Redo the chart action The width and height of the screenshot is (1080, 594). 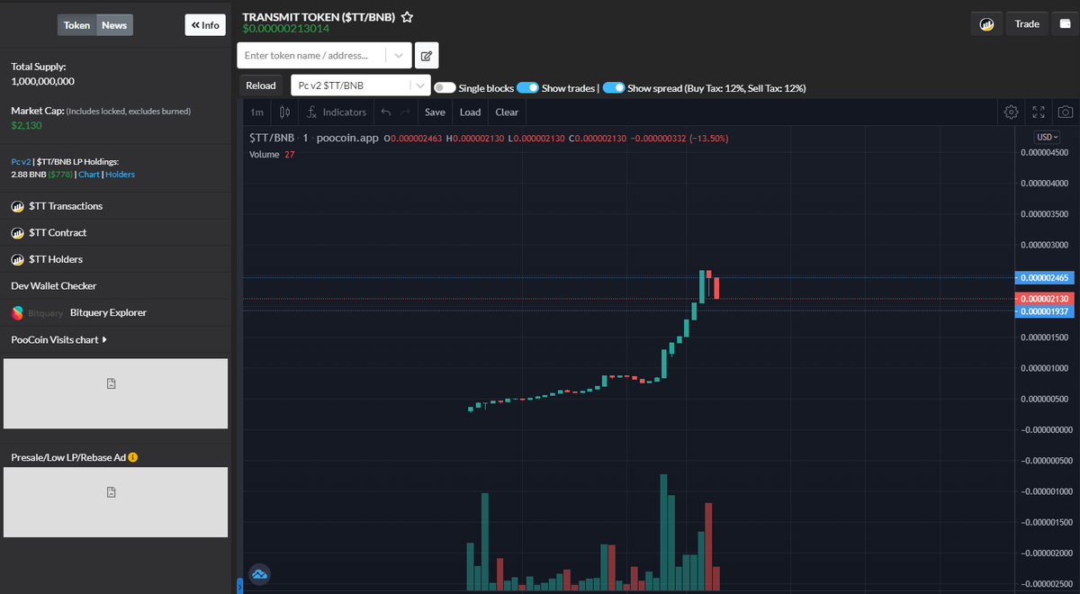coord(405,112)
